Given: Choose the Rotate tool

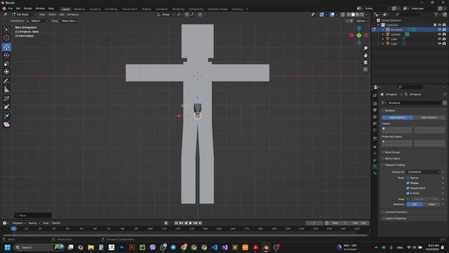Looking at the screenshot, I should pyautogui.click(x=6, y=56).
